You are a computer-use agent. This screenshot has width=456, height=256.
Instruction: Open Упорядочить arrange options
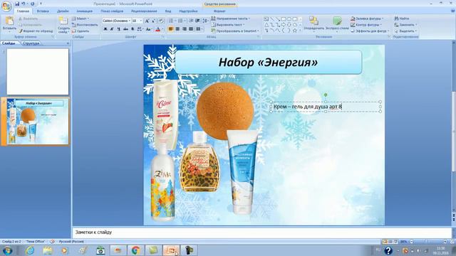(x=313, y=23)
